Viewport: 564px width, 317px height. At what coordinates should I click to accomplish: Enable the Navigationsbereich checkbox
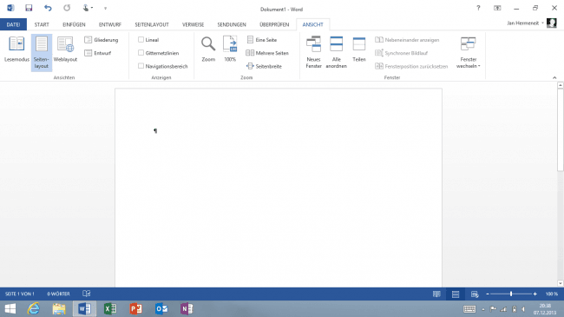tap(141, 66)
